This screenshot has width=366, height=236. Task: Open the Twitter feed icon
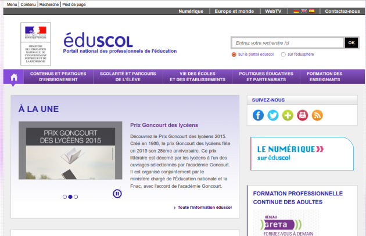click(x=273, y=115)
